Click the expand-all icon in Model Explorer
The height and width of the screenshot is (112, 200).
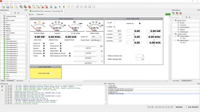click(15, 13)
